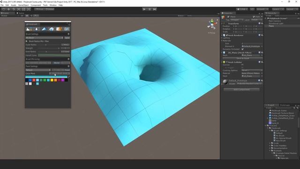Image resolution: width=300 pixels, height=169 pixels.
Task: Click the Add Component button
Action: pyautogui.click(x=241, y=90)
